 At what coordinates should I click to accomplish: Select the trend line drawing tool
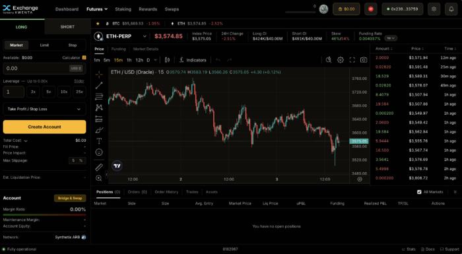pos(99,86)
